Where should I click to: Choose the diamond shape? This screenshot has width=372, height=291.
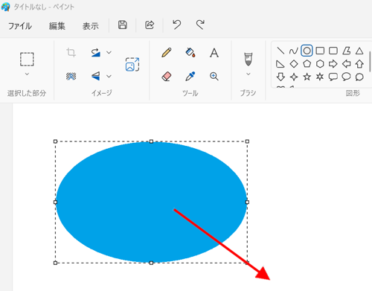coord(294,64)
